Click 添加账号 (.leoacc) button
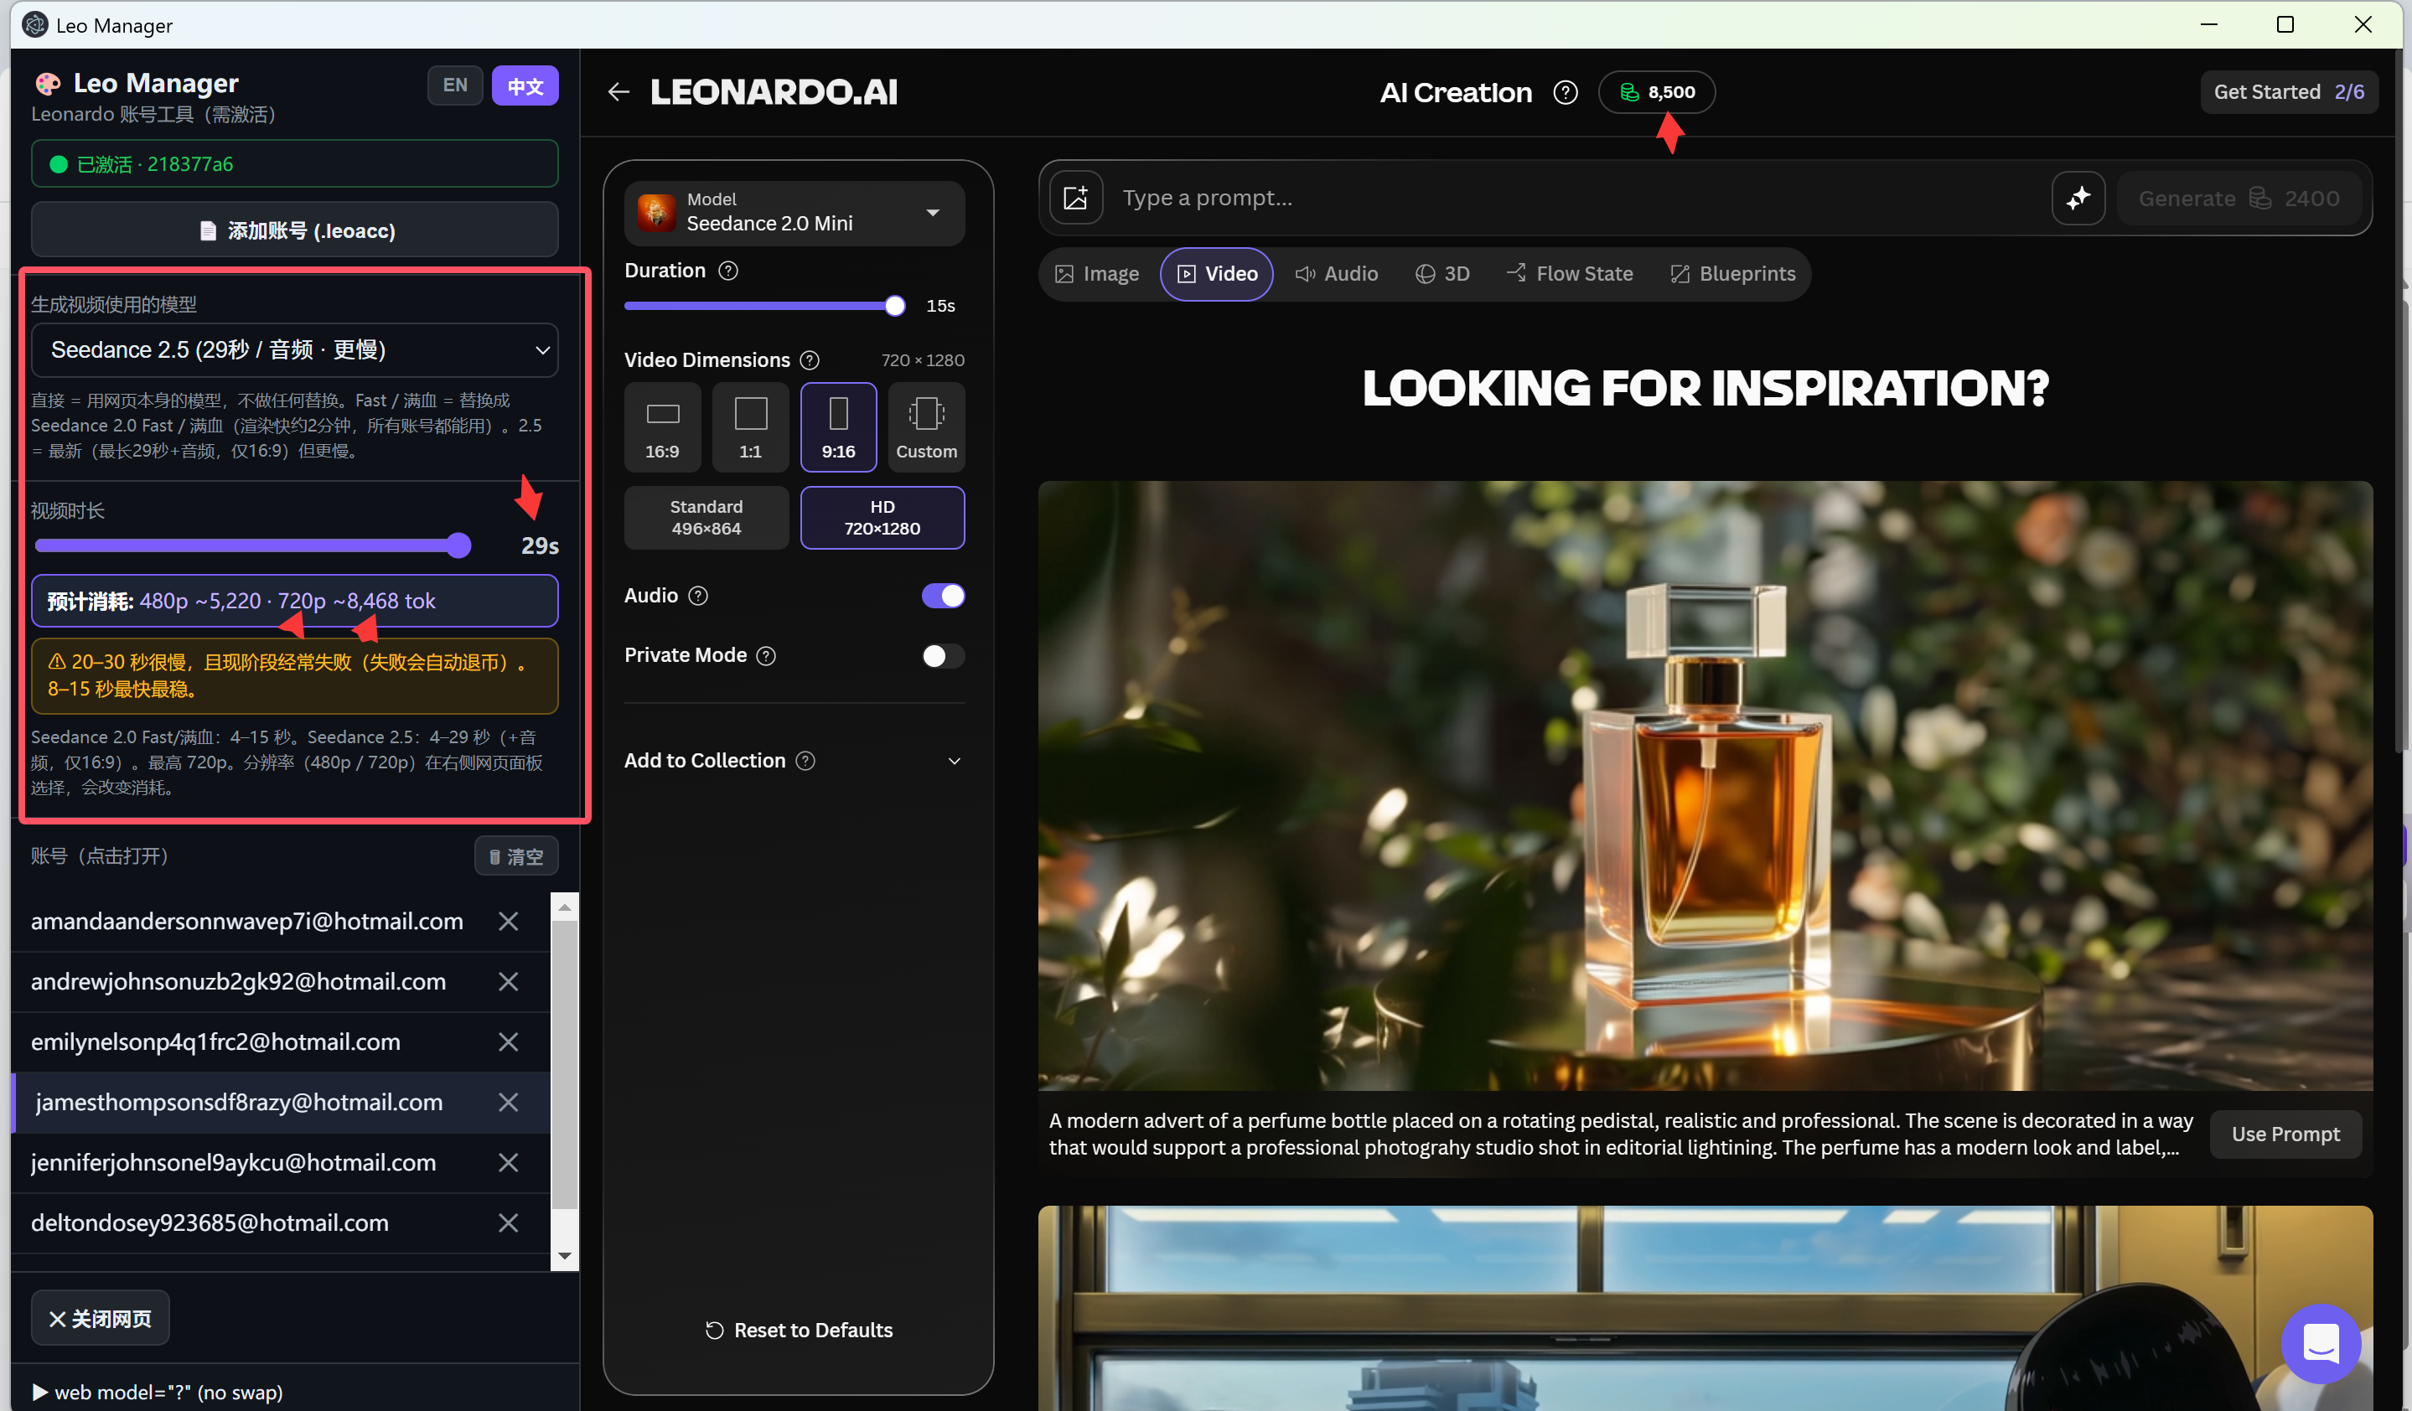 [x=295, y=230]
